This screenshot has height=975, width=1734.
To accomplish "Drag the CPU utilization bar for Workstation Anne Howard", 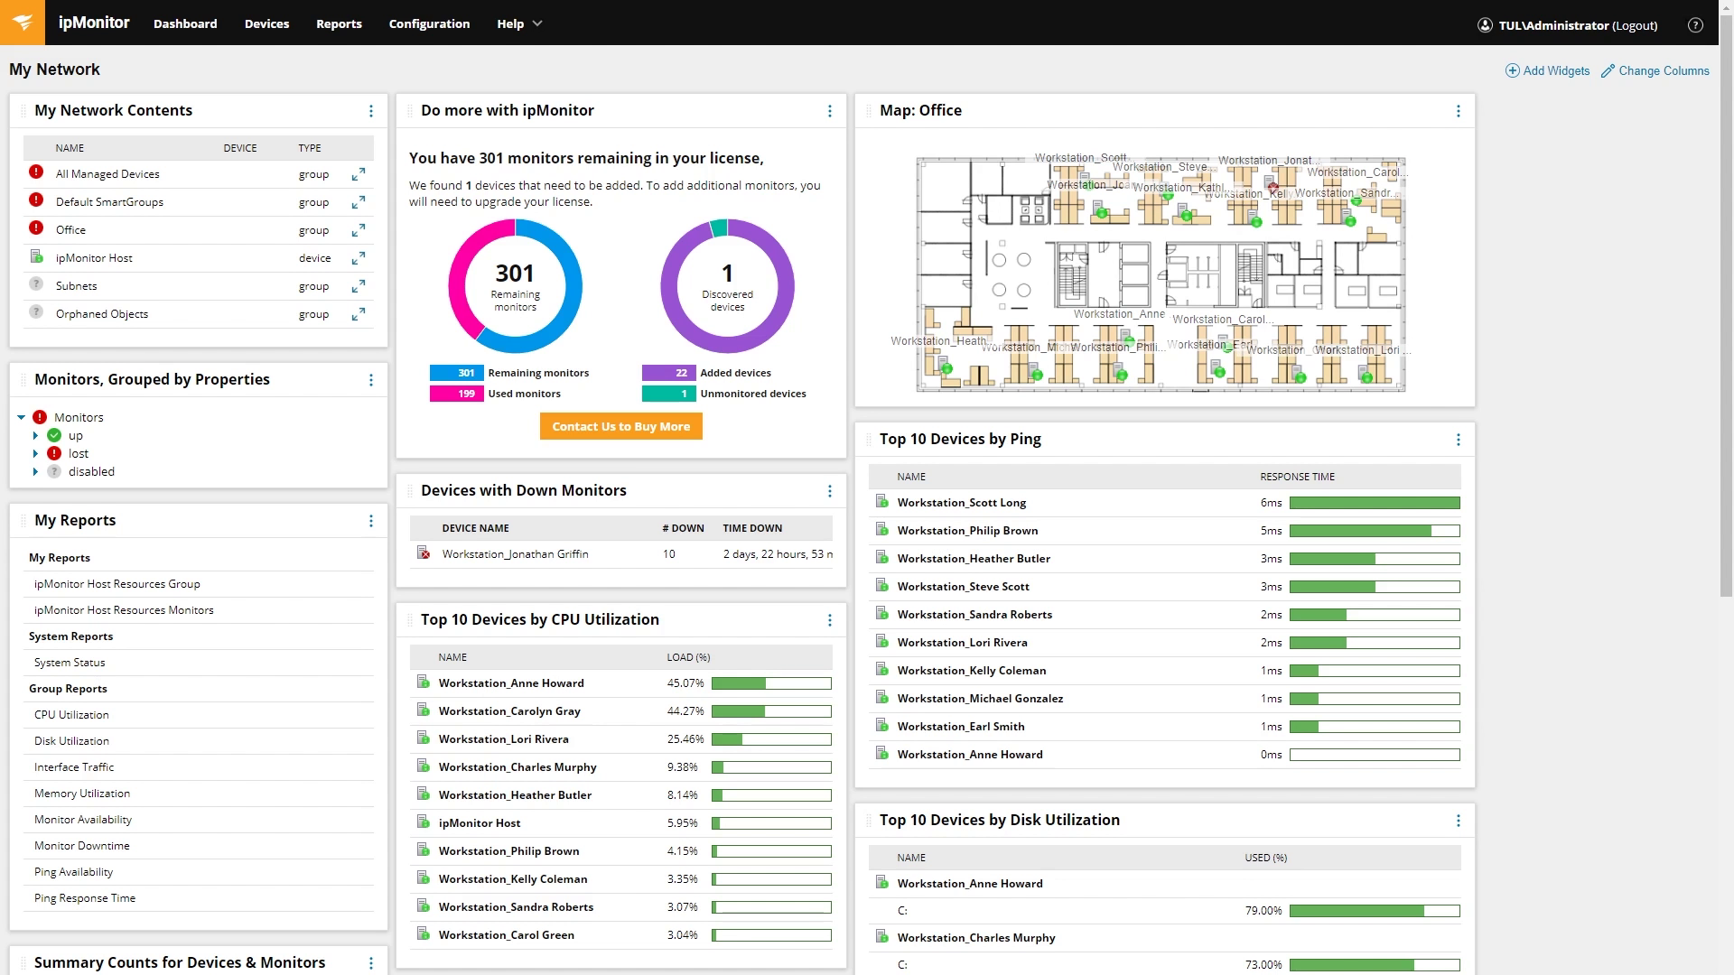I will coord(772,682).
